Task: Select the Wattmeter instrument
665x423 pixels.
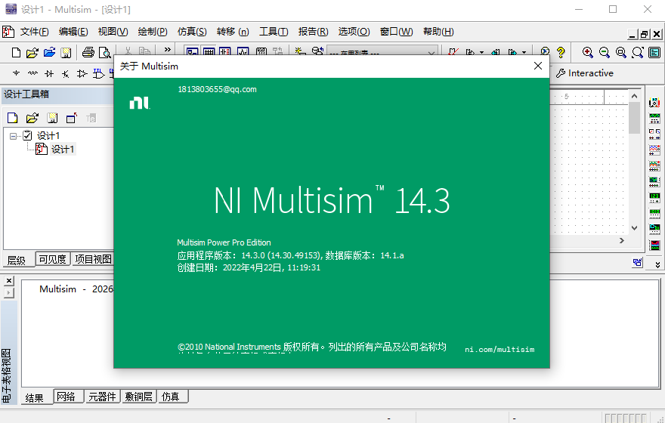Action: [654, 134]
